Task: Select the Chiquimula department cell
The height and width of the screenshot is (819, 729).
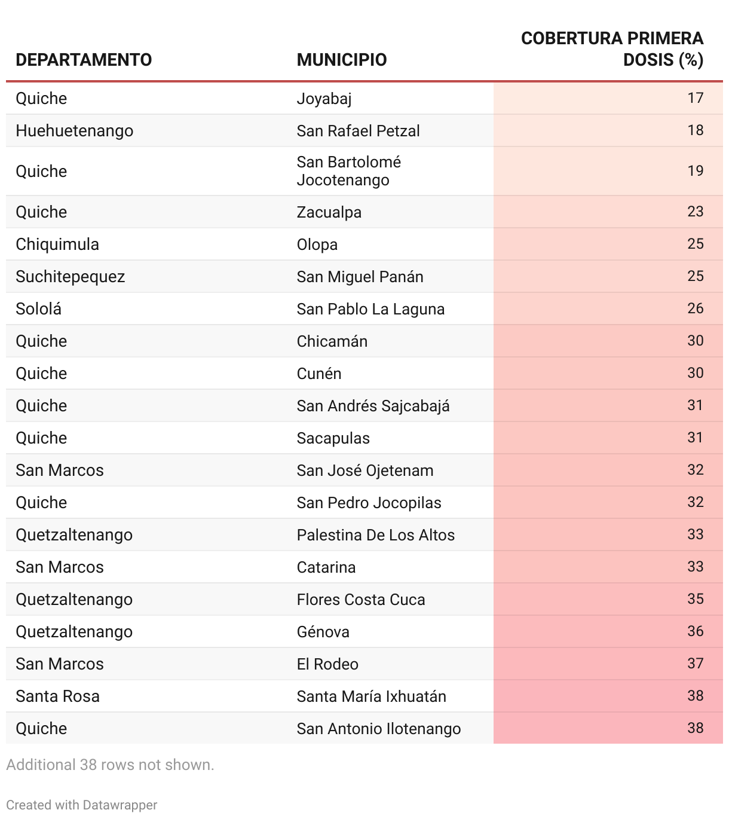Action: coord(57,245)
